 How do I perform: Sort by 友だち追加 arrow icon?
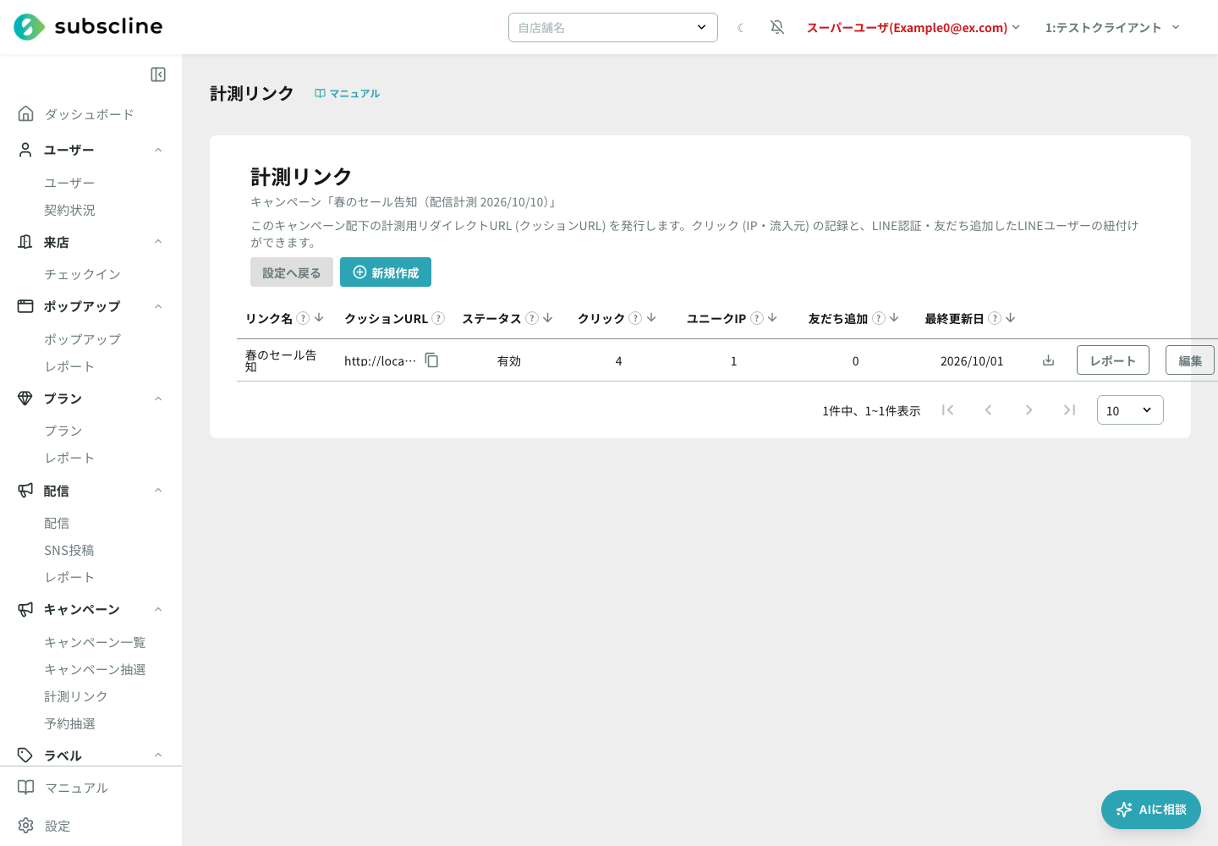[x=894, y=318]
